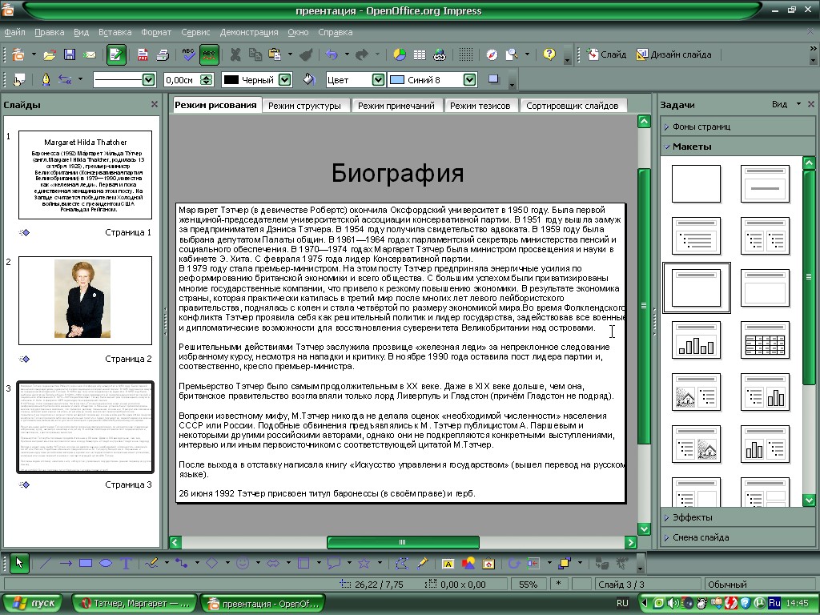Print the file directly with the printer icon
Image resolution: width=820 pixels, height=615 pixels.
coord(163,54)
